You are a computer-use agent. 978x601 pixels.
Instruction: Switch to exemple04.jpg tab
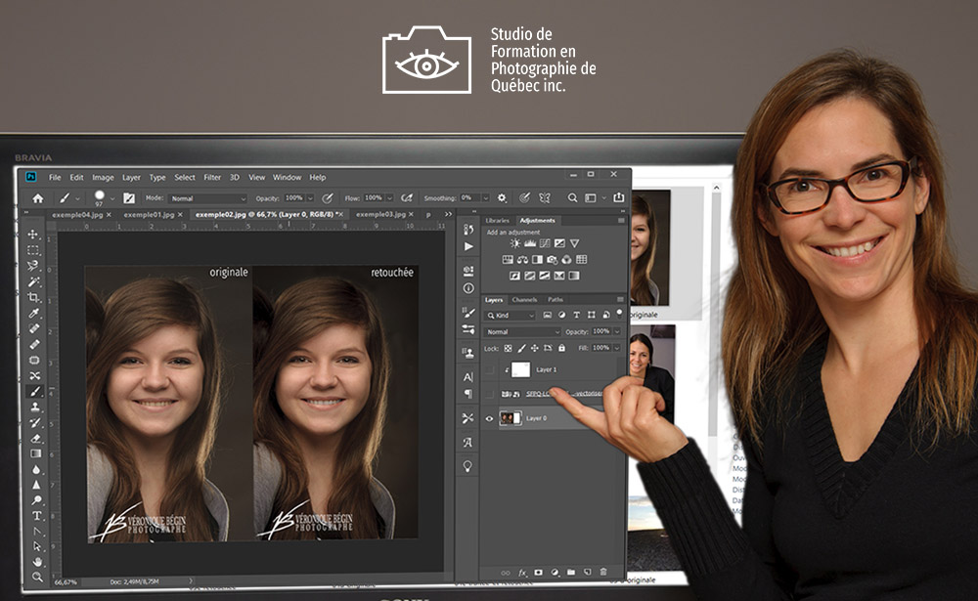[77, 214]
